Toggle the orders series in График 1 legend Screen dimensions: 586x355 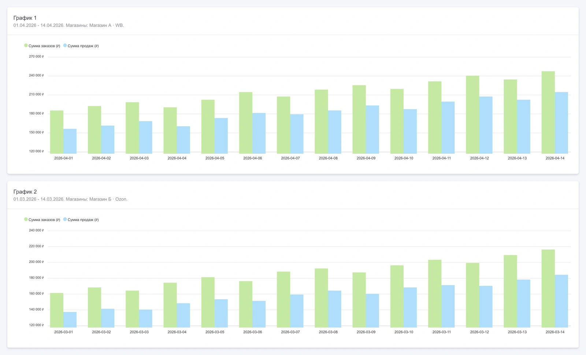(42, 46)
